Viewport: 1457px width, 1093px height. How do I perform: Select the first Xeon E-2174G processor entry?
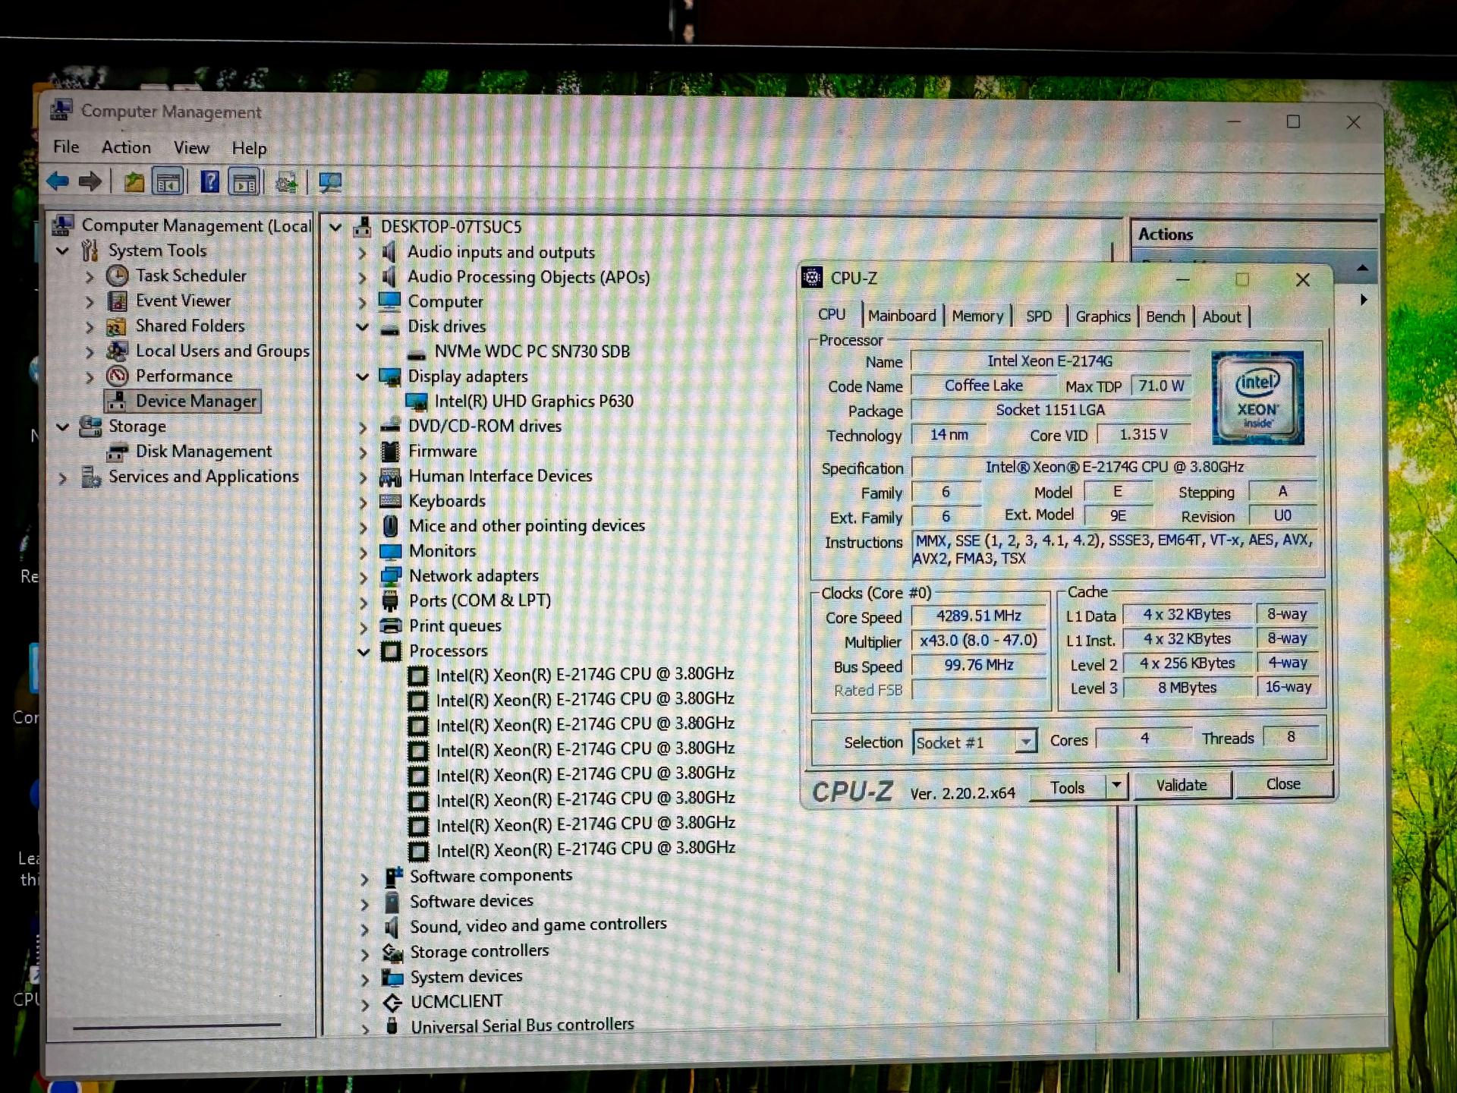click(584, 674)
